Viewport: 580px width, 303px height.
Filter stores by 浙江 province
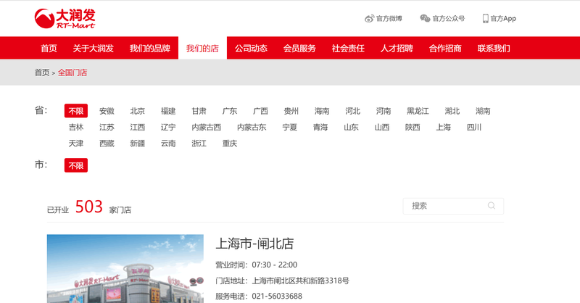coord(199,144)
